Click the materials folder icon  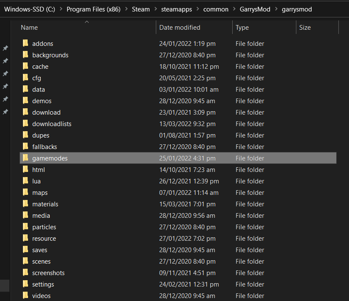click(x=25, y=204)
